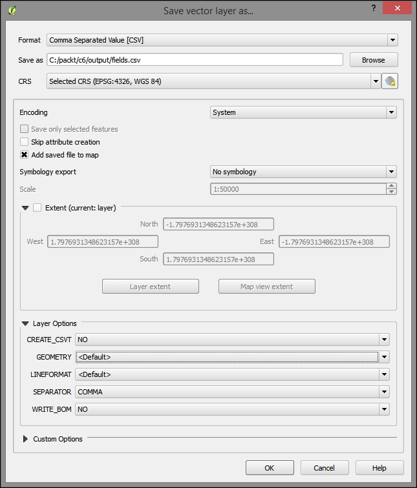
Task: Open the SEPARATOR dropdown
Action: click(x=232, y=392)
